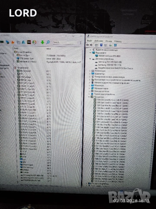This screenshot has height=209, width=156.
Task: Click the green download arrow icon in AIDA64 toolbar
Action: pyautogui.click(x=42, y=42)
